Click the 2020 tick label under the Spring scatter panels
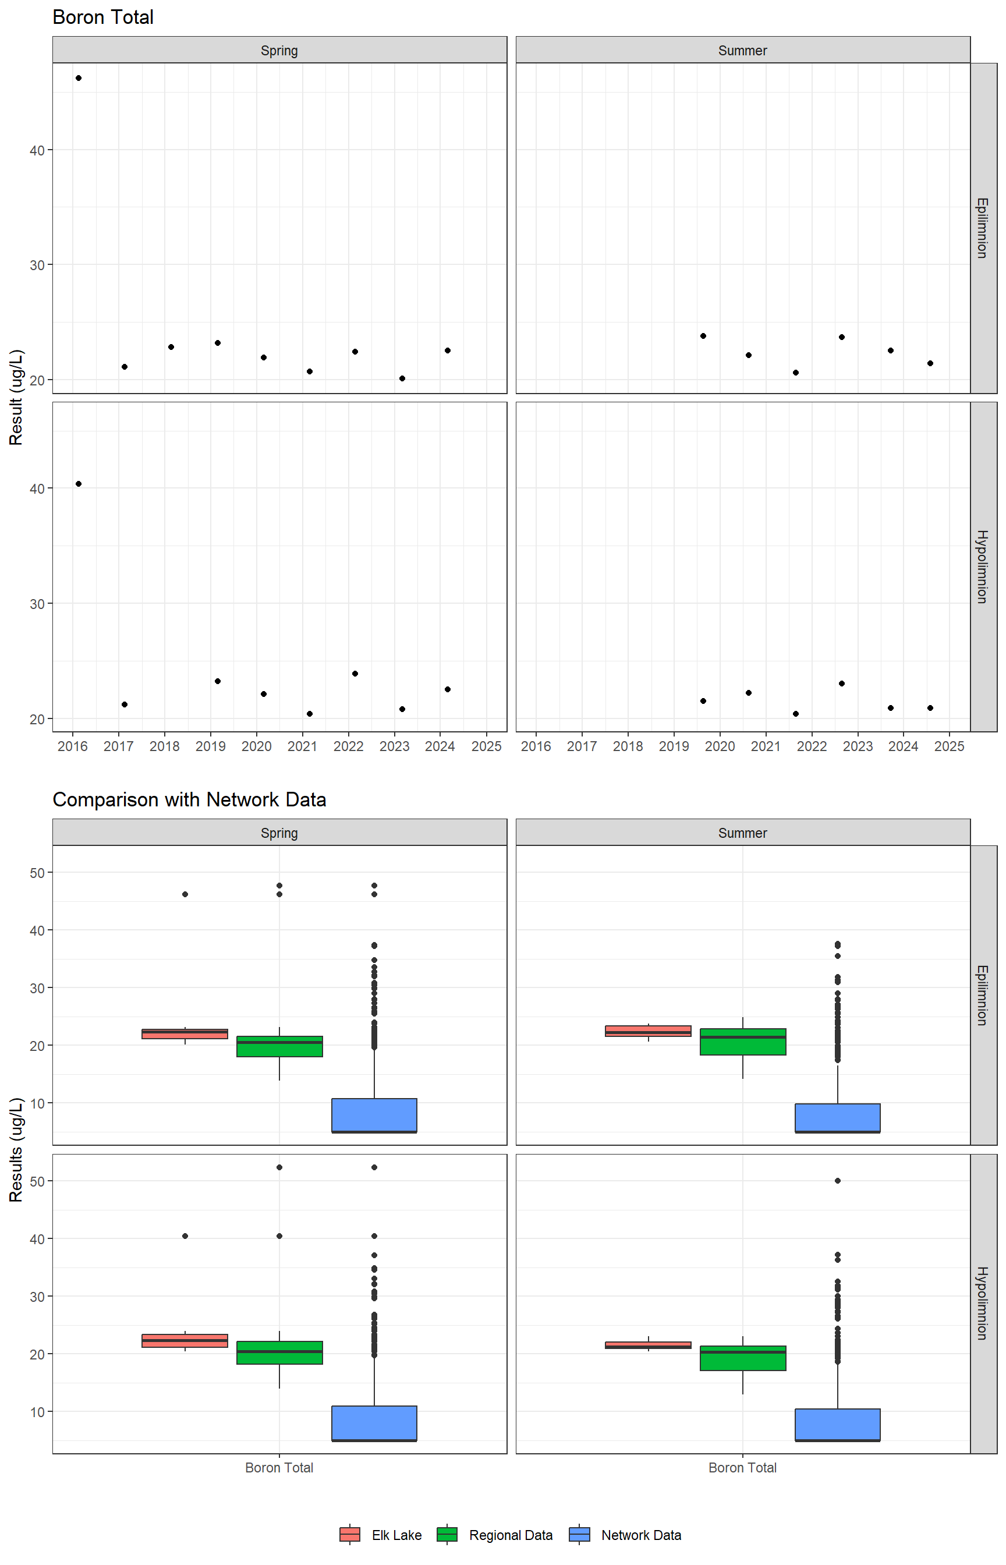The width and height of the screenshot is (1006, 1565). click(257, 746)
